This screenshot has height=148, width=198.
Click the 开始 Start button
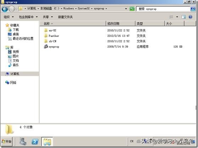pos(7,141)
